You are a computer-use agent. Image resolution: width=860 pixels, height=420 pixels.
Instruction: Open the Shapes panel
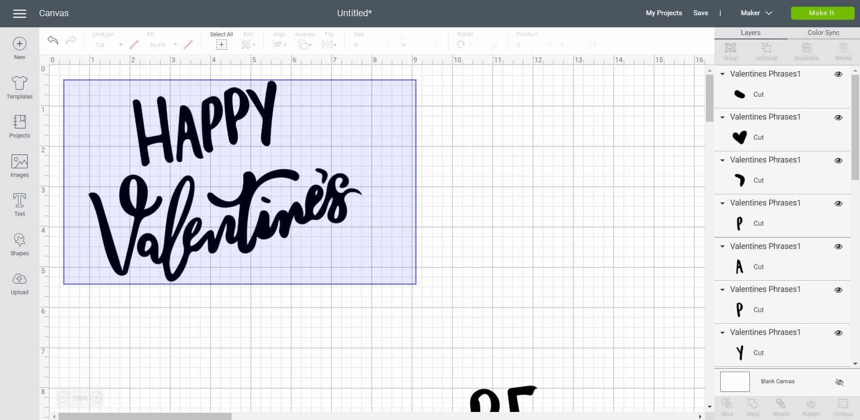[19, 244]
